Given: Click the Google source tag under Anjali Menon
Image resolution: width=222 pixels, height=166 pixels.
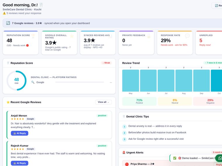Looking at the screenshot, I should pyautogui.click(x=30, y=119).
